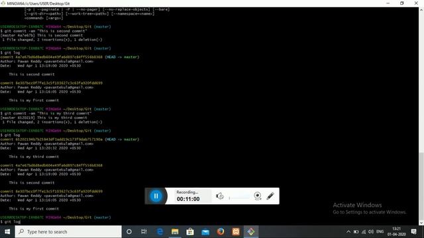This screenshot has width=424, height=238.
Task: Launch Microsoft Edge from taskbar
Action: [160, 231]
